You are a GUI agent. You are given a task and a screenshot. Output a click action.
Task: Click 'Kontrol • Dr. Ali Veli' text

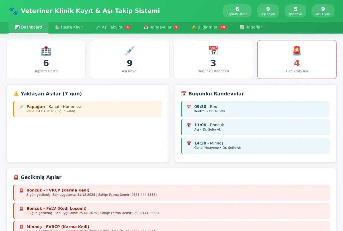click(x=210, y=111)
